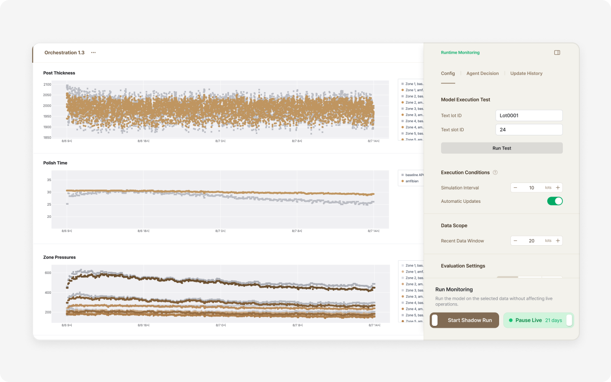This screenshot has height=382, width=611.
Task: Decrease Recent Data Window with the minus button
Action: tap(515, 241)
